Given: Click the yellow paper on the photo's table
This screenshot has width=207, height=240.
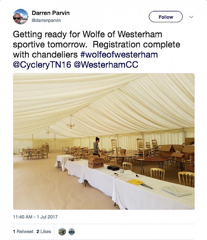Looking at the screenshot, I should tap(135, 182).
